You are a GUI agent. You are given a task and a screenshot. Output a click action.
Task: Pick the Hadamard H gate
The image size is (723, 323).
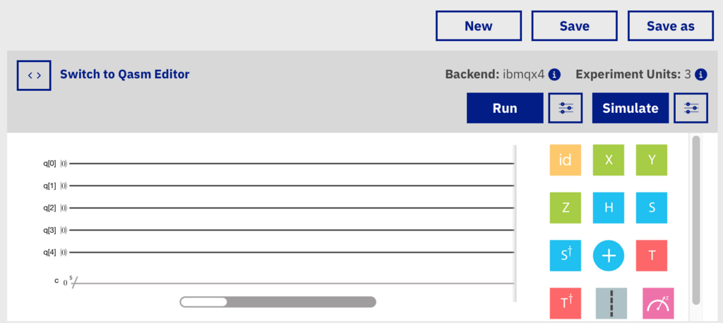[608, 208]
